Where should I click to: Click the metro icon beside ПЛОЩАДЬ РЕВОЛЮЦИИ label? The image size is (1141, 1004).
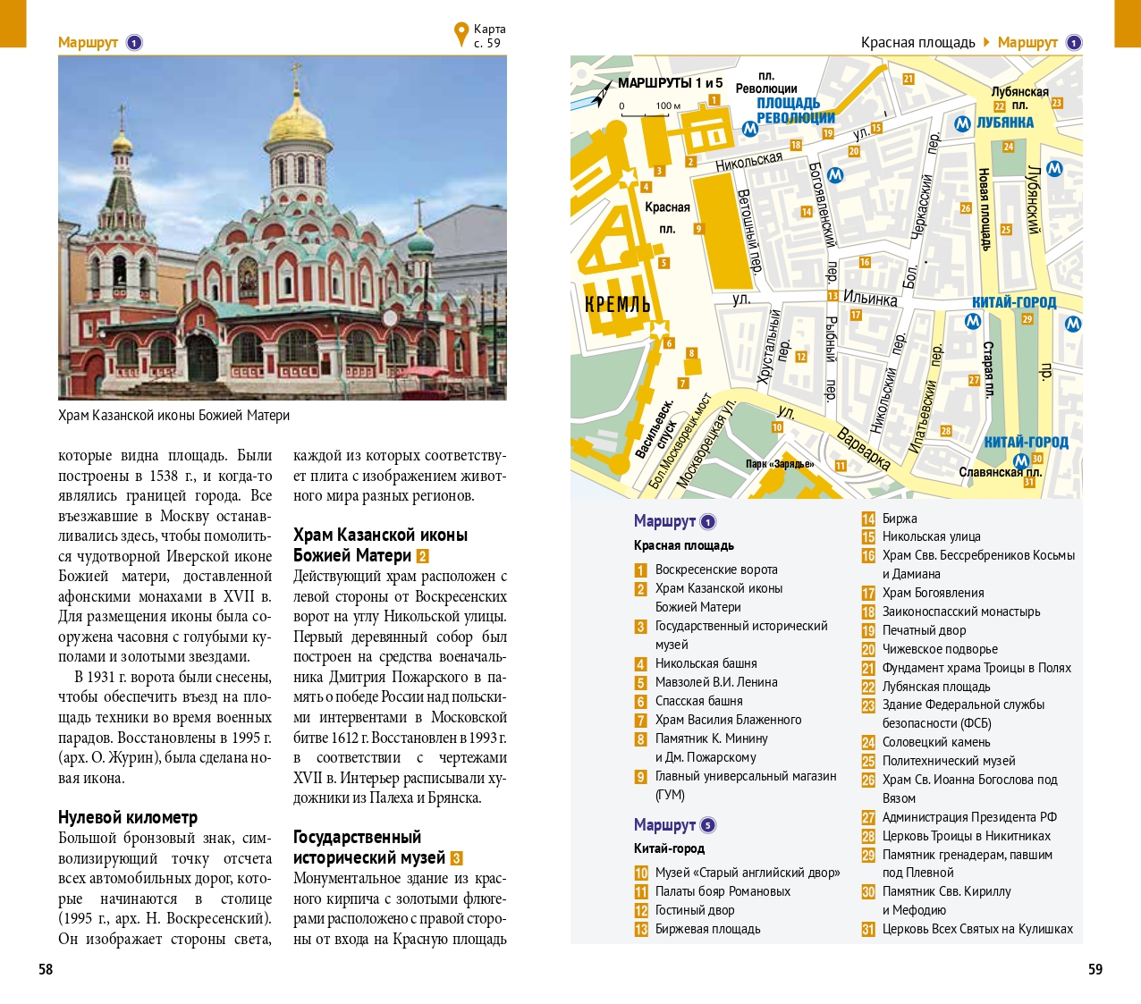[x=749, y=129]
